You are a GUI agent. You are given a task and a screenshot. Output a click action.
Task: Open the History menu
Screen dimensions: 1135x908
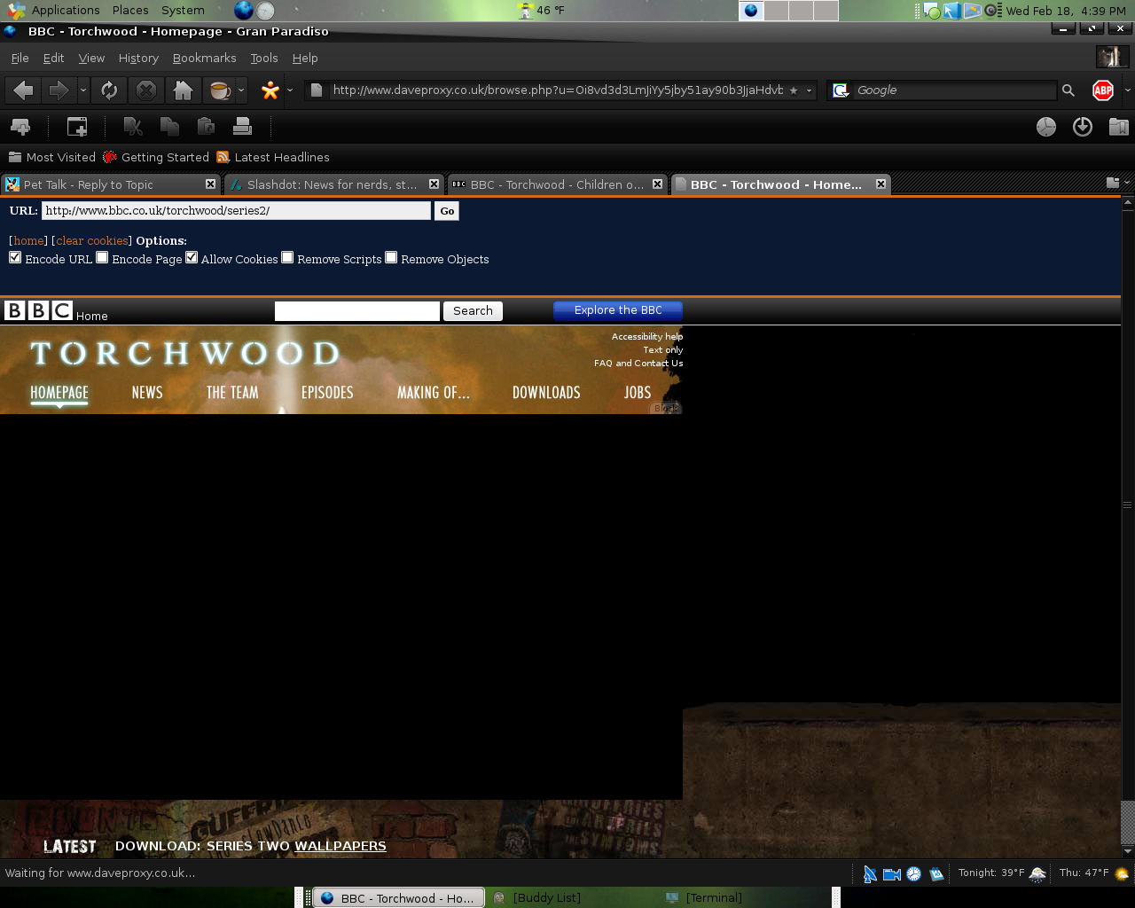click(138, 58)
